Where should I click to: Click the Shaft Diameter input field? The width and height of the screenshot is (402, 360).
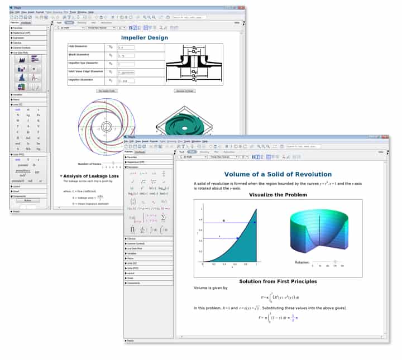click(x=126, y=56)
